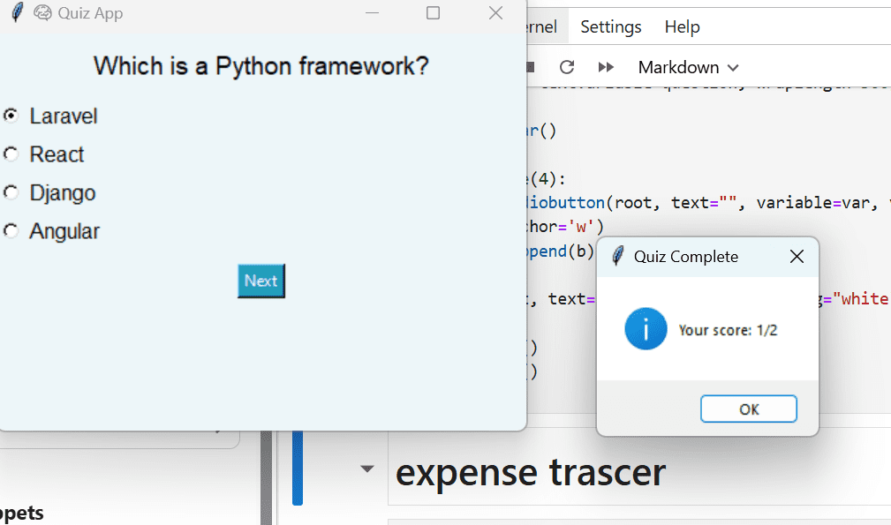Click the feather icon in Quiz Complete title

(618, 257)
